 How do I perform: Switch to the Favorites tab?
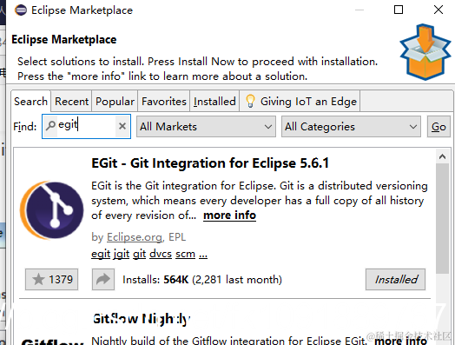[164, 102]
